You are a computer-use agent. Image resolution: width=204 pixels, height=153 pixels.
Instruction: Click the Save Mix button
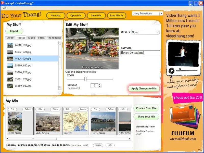click(x=96, y=16)
